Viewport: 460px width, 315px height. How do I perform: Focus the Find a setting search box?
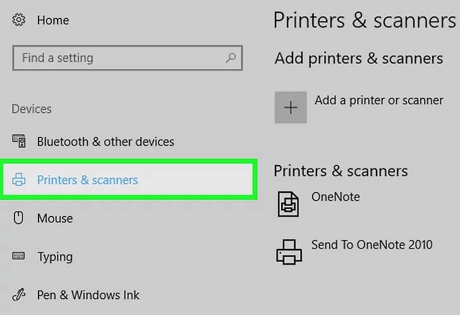120,58
